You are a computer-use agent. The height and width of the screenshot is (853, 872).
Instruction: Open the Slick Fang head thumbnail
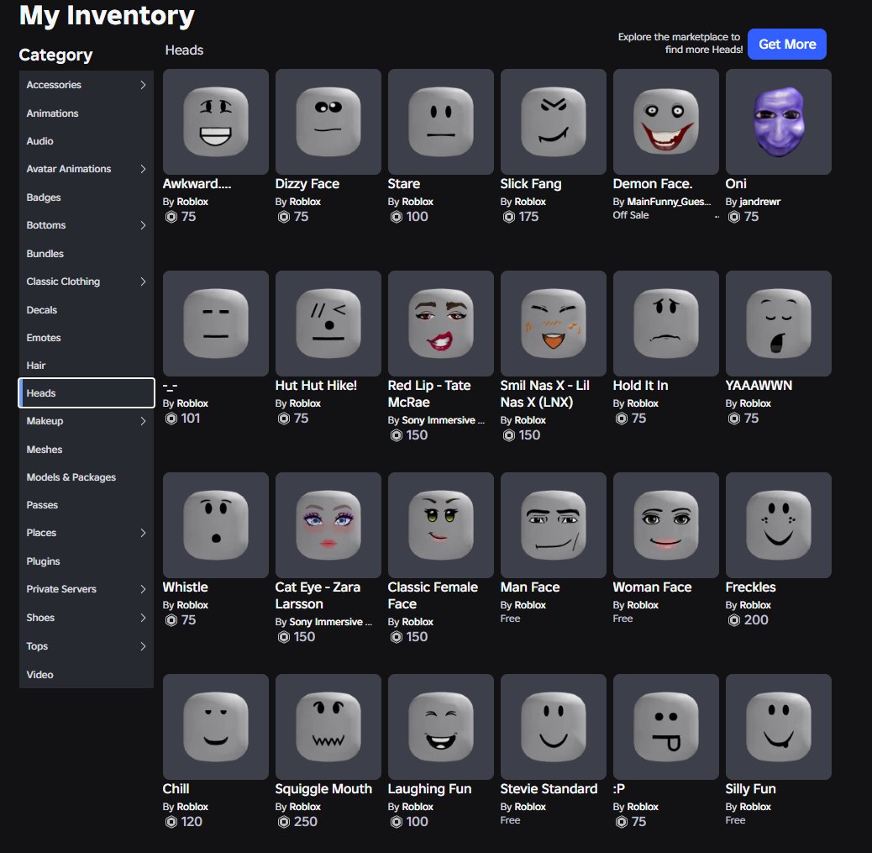coord(554,121)
